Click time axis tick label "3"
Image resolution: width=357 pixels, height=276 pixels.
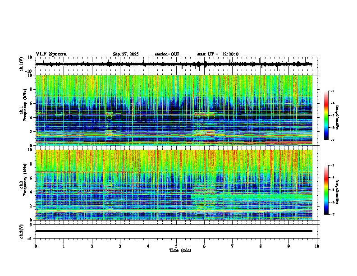coord(120,246)
